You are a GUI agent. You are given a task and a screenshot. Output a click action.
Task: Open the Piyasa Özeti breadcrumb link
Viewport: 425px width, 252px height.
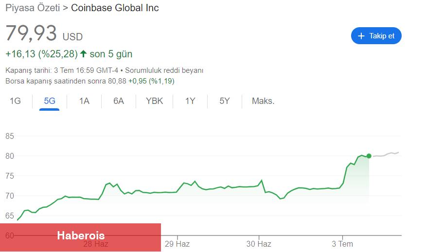[33, 8]
